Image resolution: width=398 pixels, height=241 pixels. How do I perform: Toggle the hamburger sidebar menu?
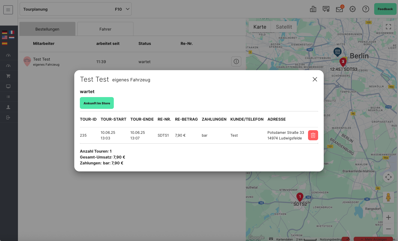tap(8, 10)
